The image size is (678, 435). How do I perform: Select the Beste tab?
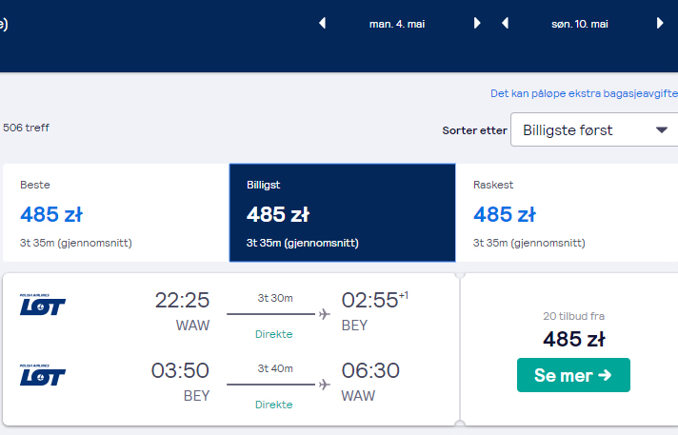[x=115, y=213]
